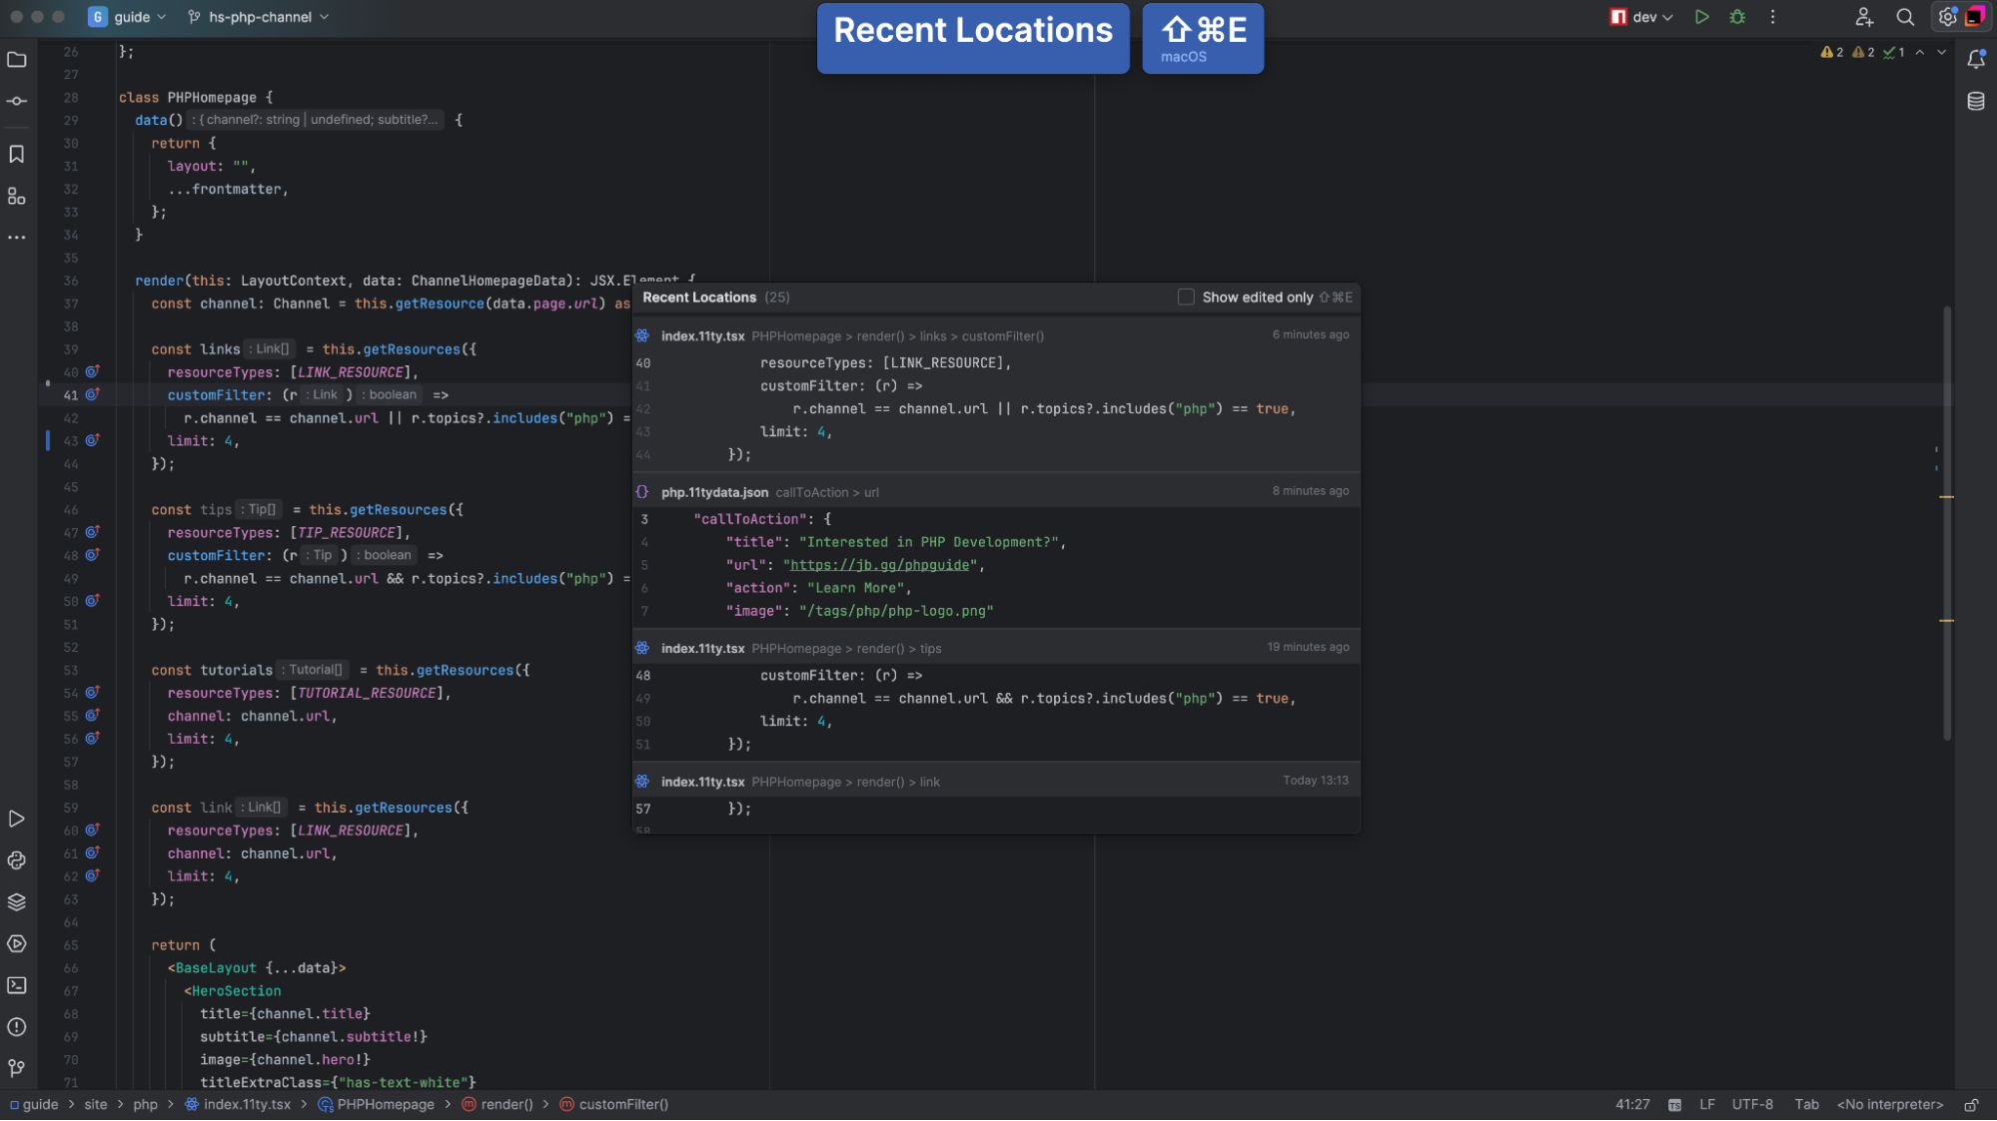1997x1121 pixels.
Task: Open the Run tool window in sidebar
Action: 17,819
